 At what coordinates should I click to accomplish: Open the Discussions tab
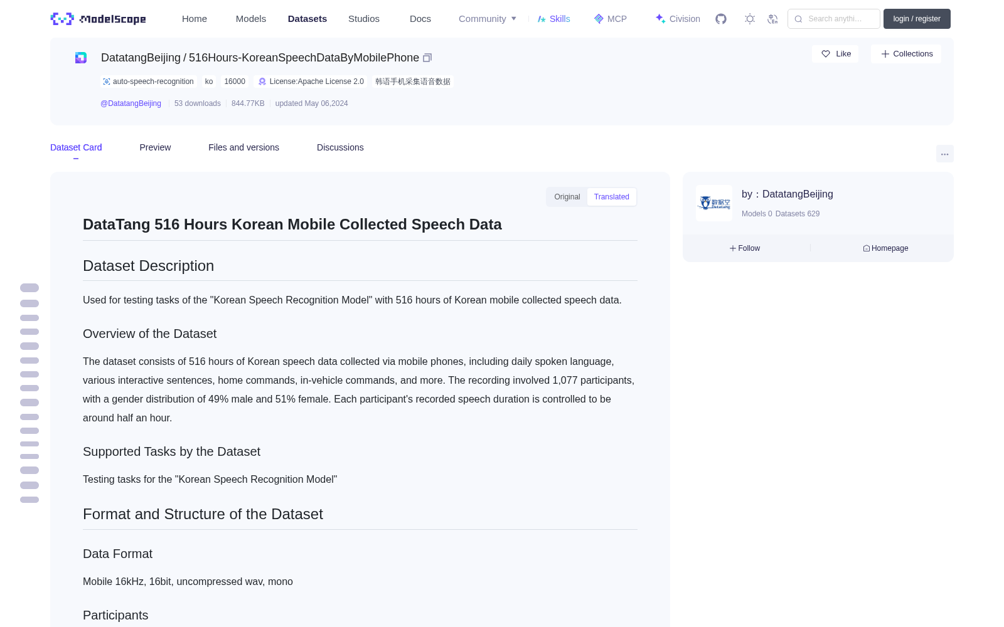(x=340, y=147)
